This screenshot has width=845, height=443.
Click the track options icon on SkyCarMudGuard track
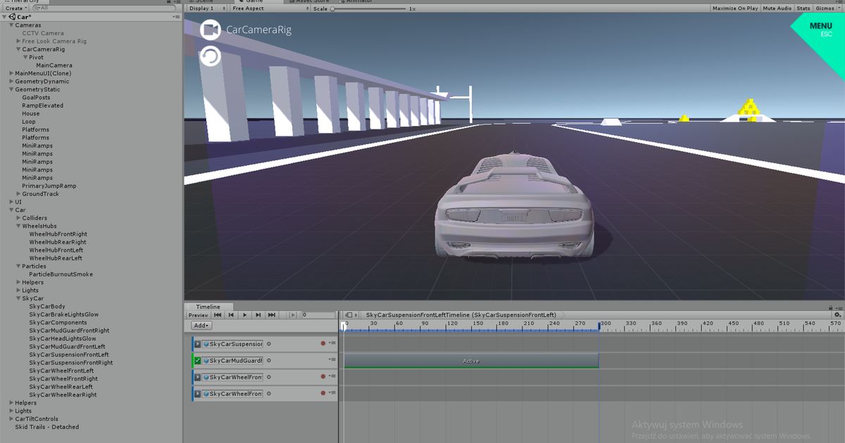click(332, 360)
